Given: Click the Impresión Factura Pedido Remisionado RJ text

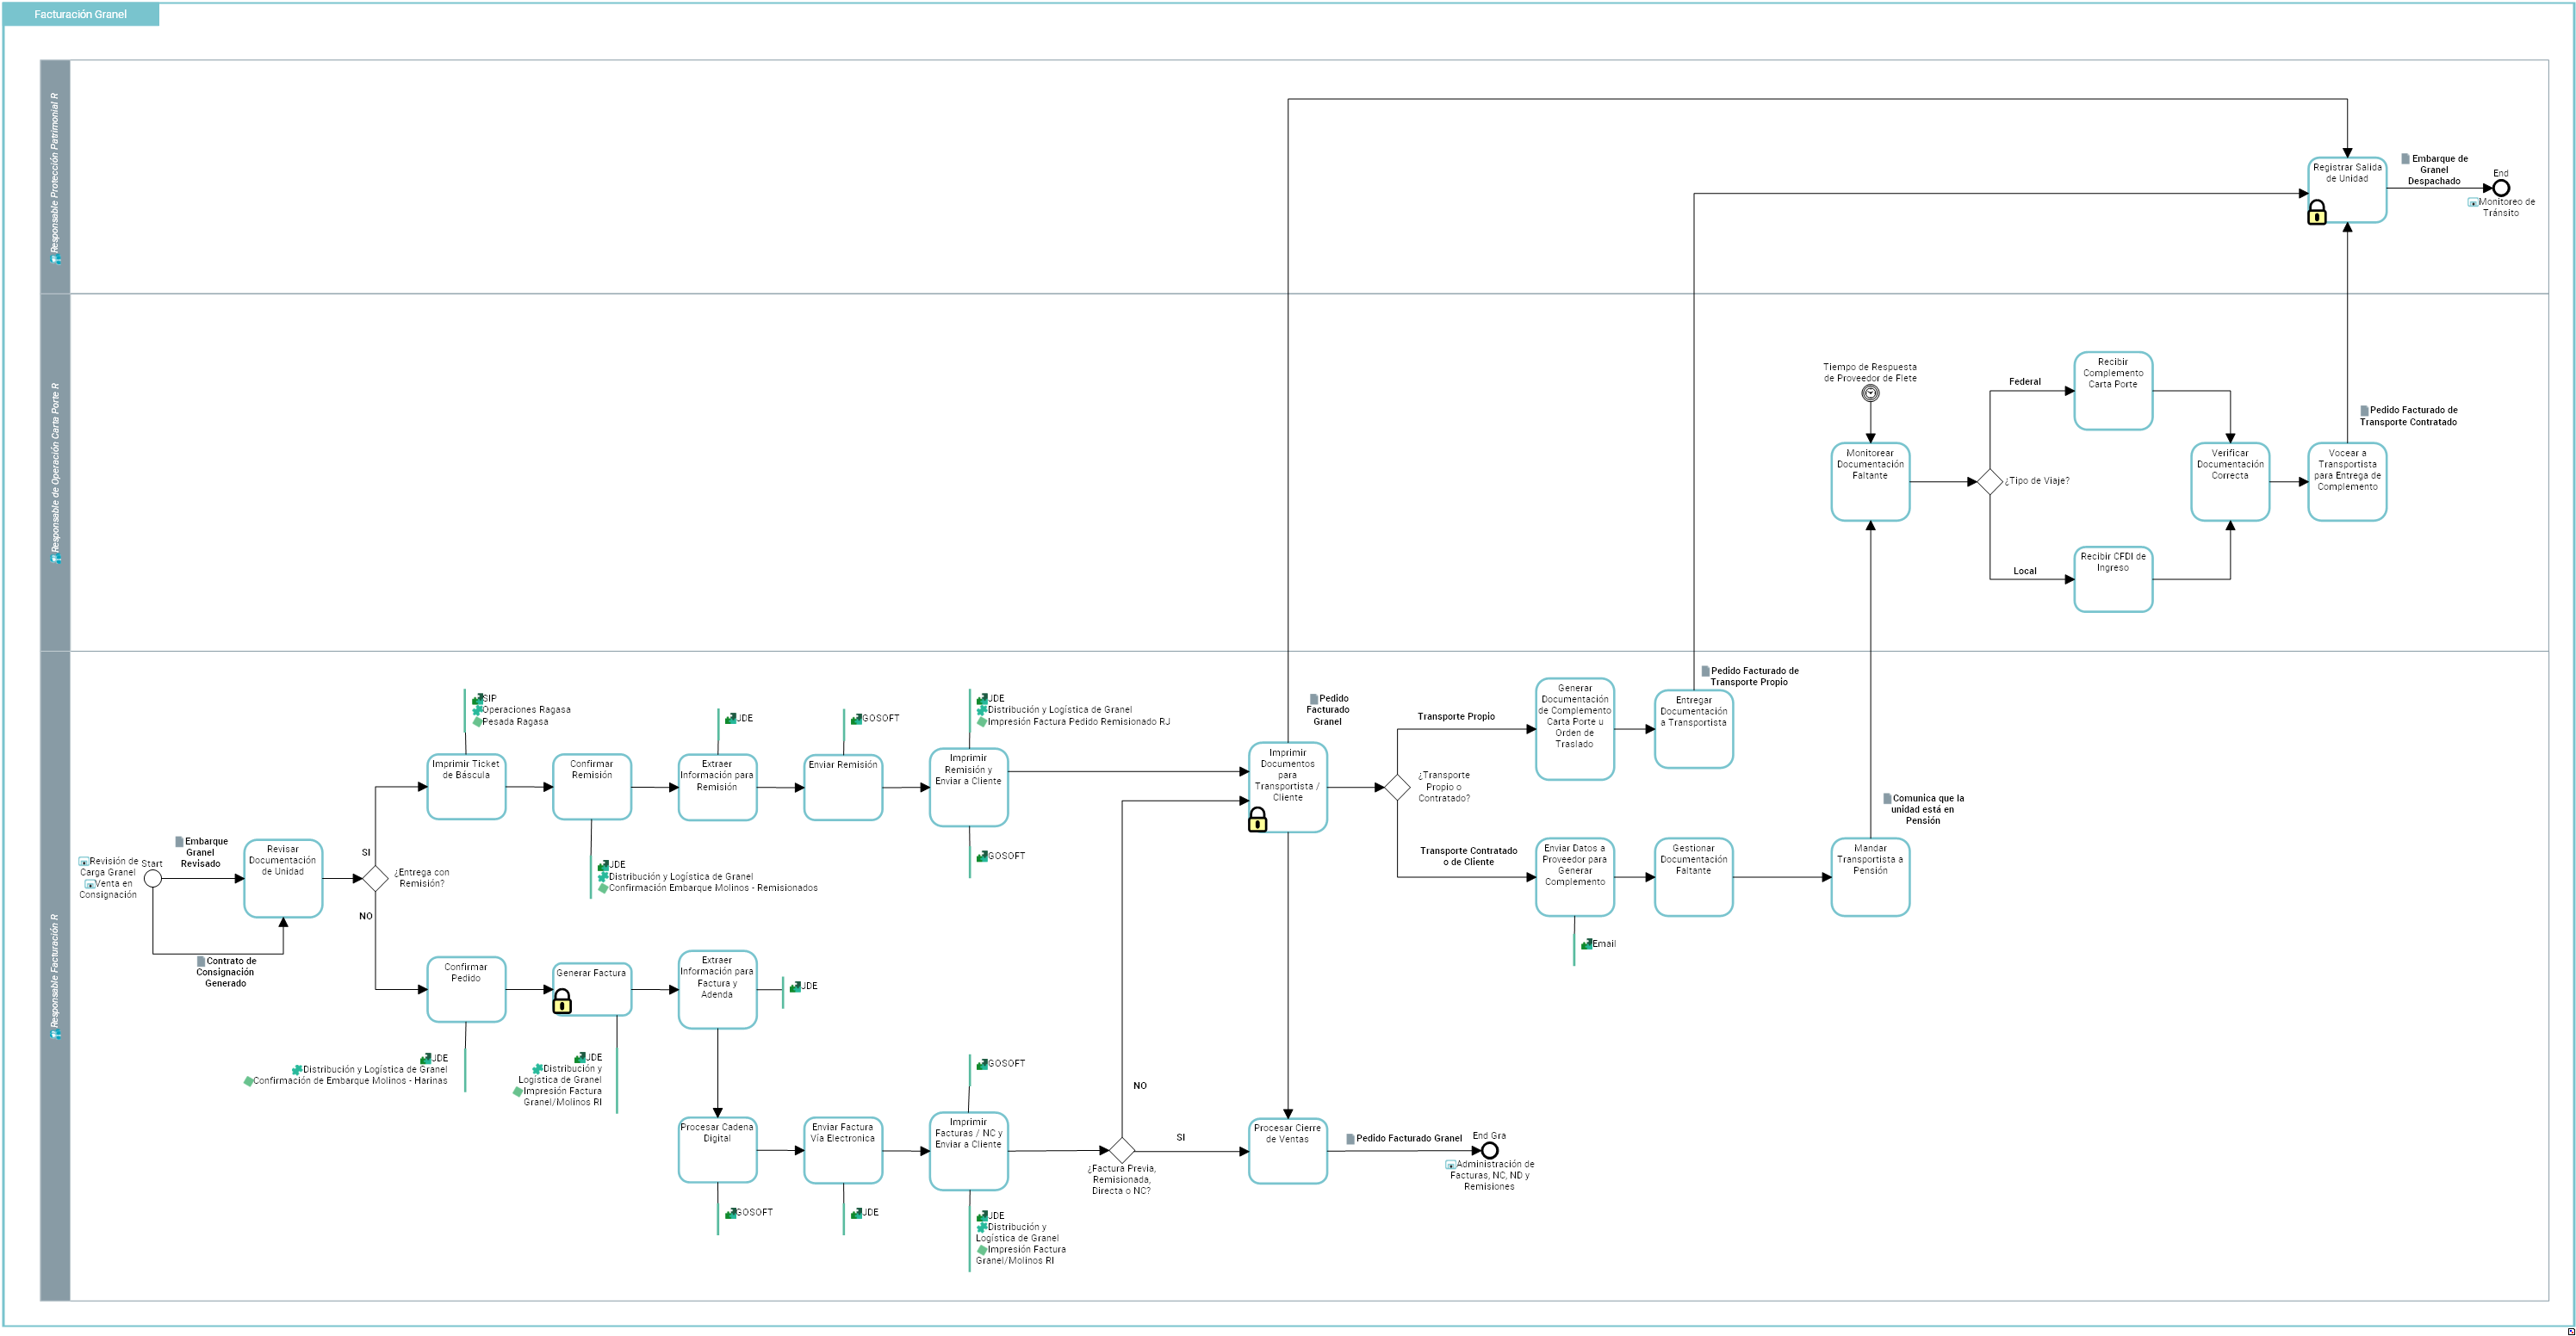Looking at the screenshot, I should (1079, 721).
